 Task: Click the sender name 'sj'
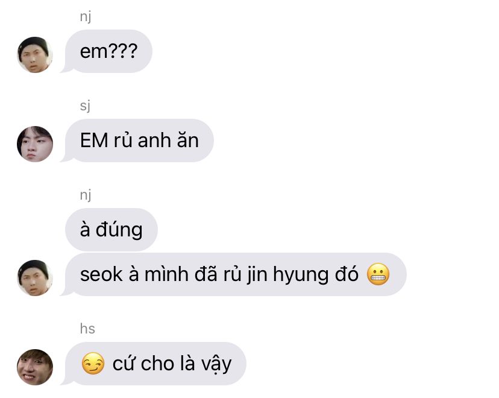[85, 106]
